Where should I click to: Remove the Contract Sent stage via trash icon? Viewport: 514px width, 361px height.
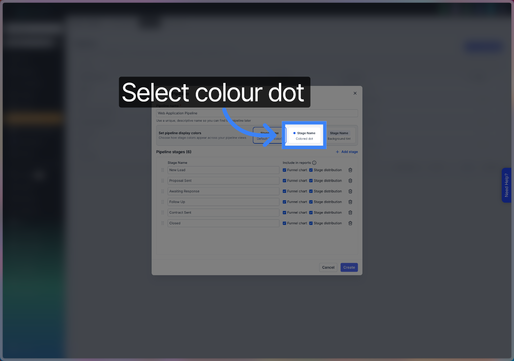click(350, 213)
